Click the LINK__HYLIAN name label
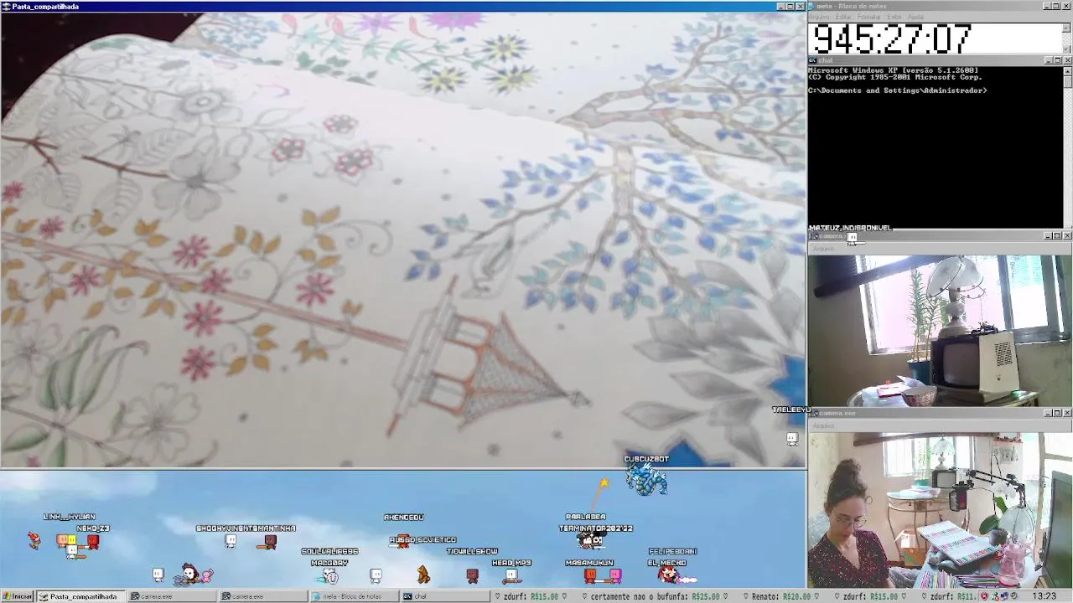The width and height of the screenshot is (1073, 603). (70, 517)
